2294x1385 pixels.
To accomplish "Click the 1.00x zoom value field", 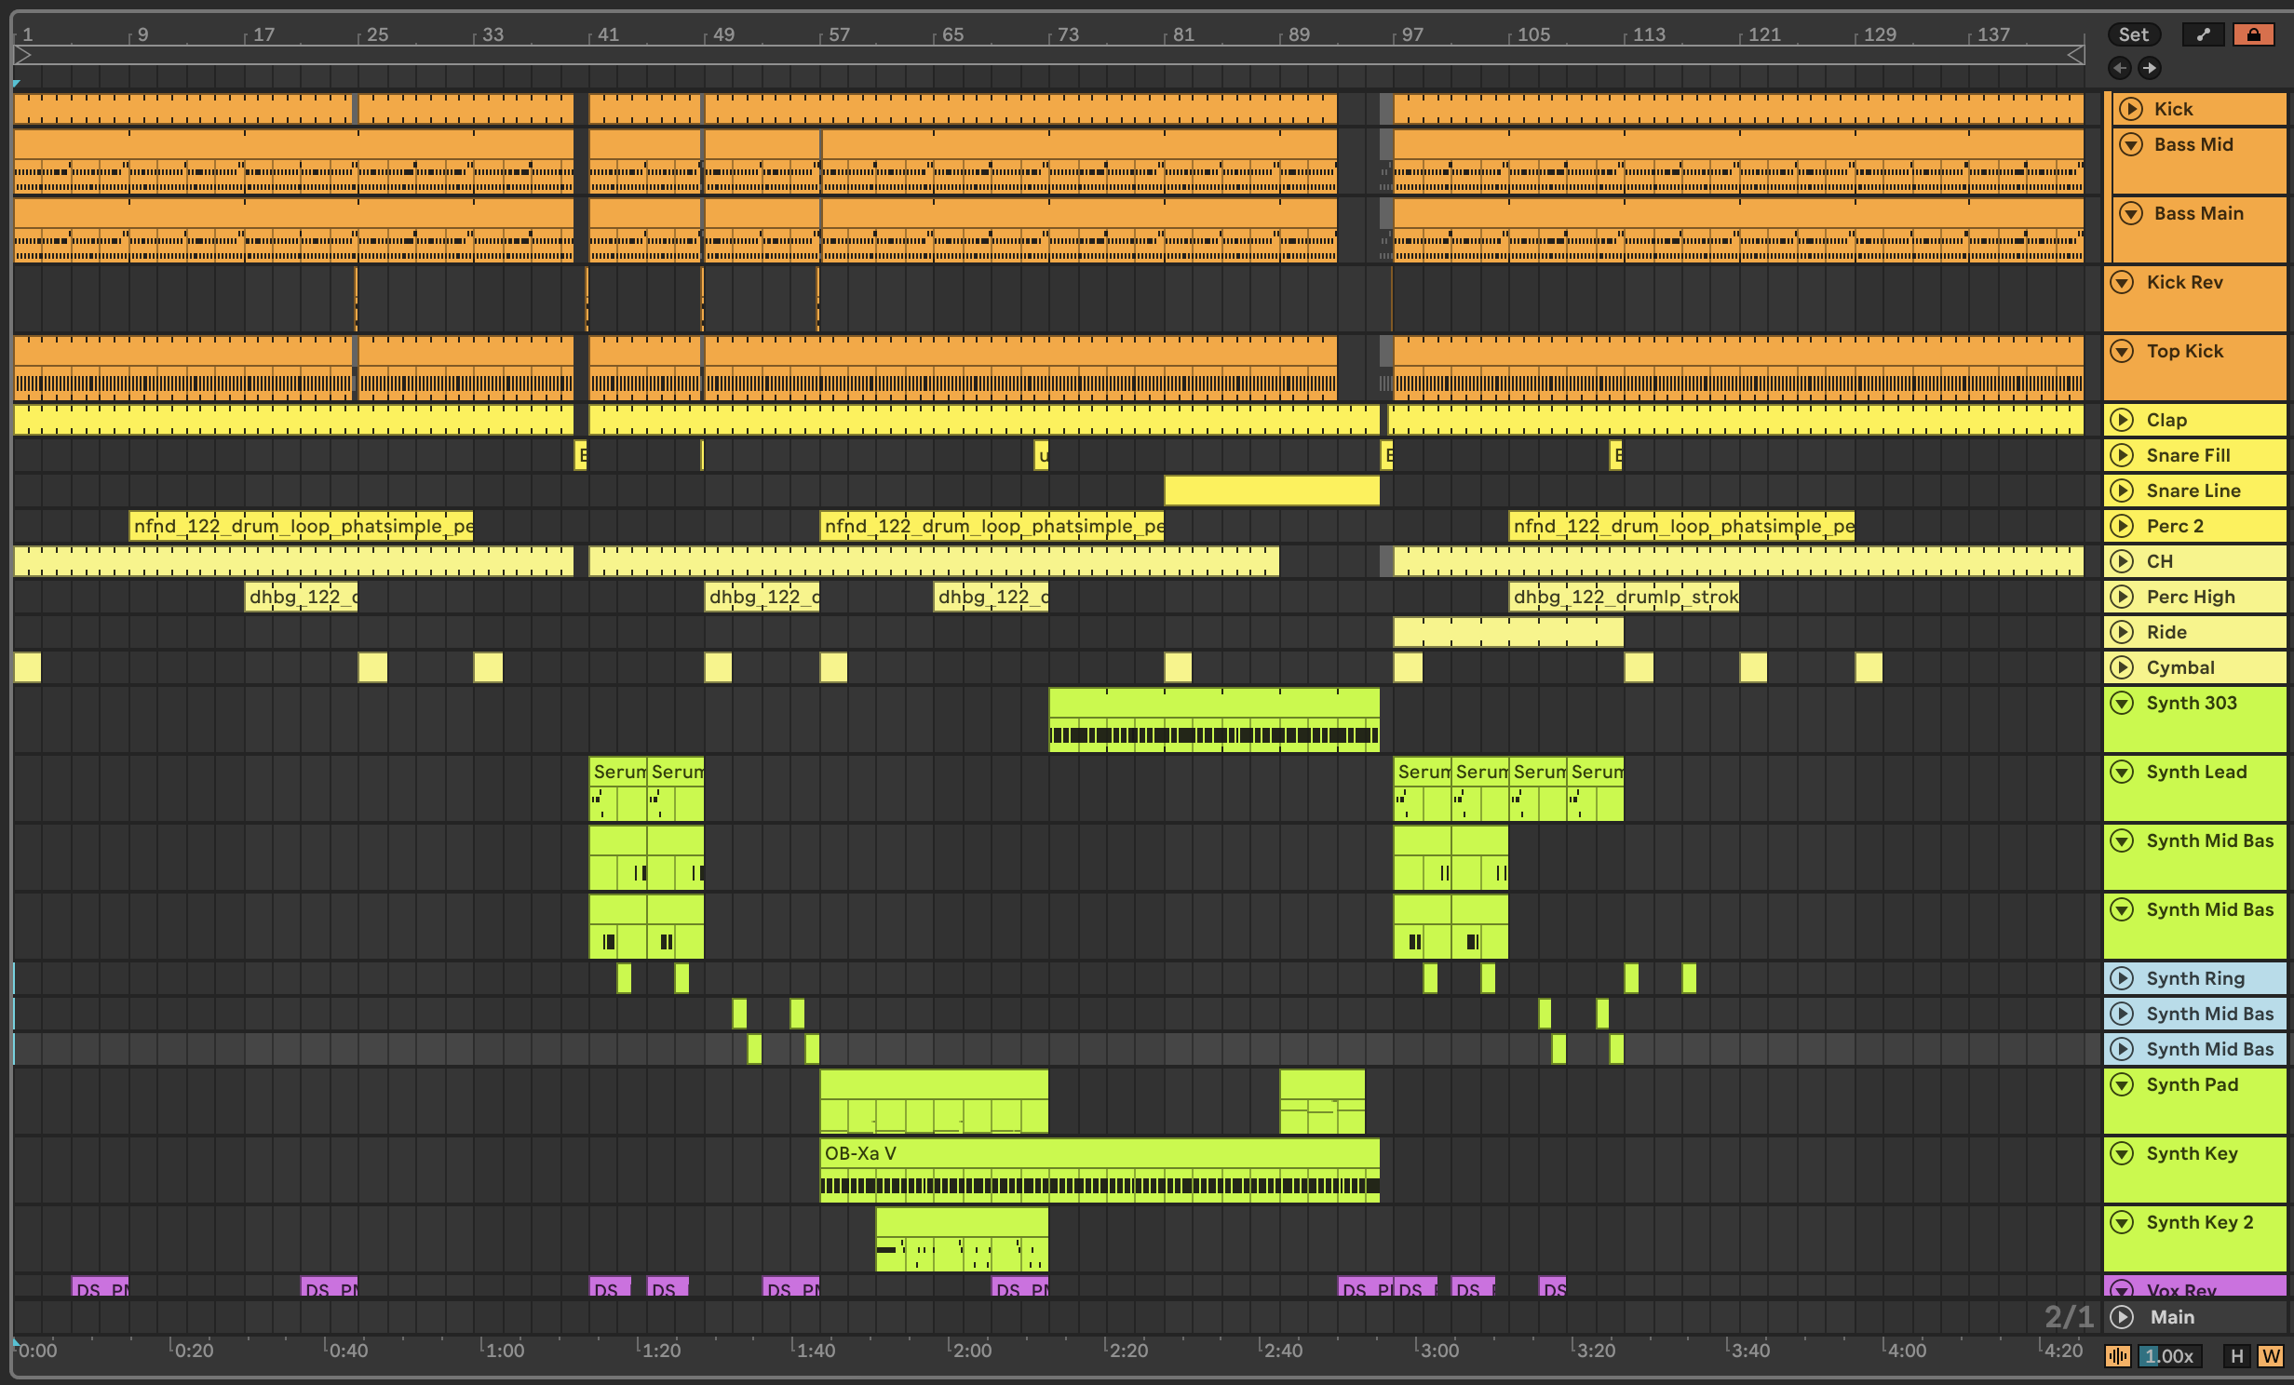I will pyautogui.click(x=2168, y=1355).
